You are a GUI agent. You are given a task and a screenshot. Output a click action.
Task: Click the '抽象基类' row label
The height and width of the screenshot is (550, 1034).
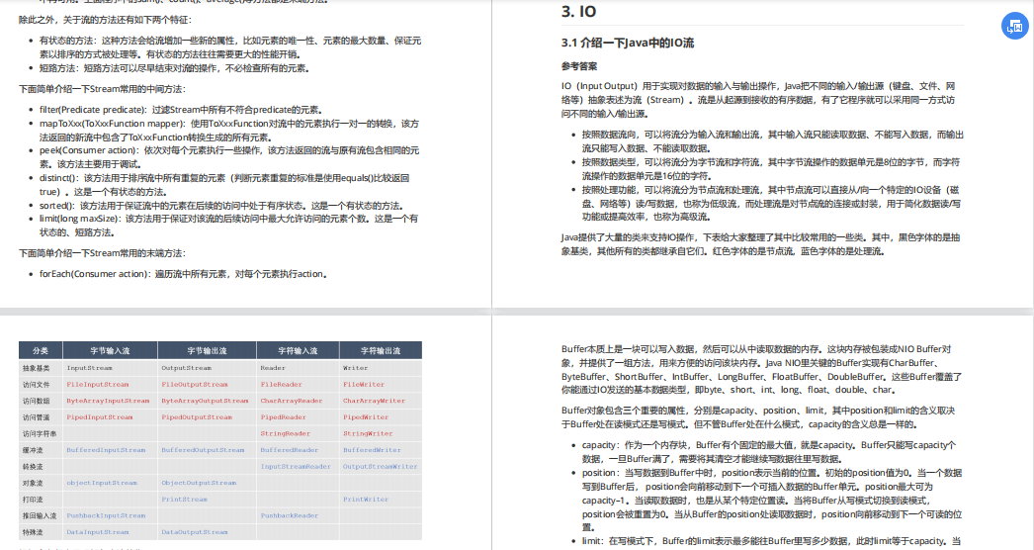click(36, 368)
